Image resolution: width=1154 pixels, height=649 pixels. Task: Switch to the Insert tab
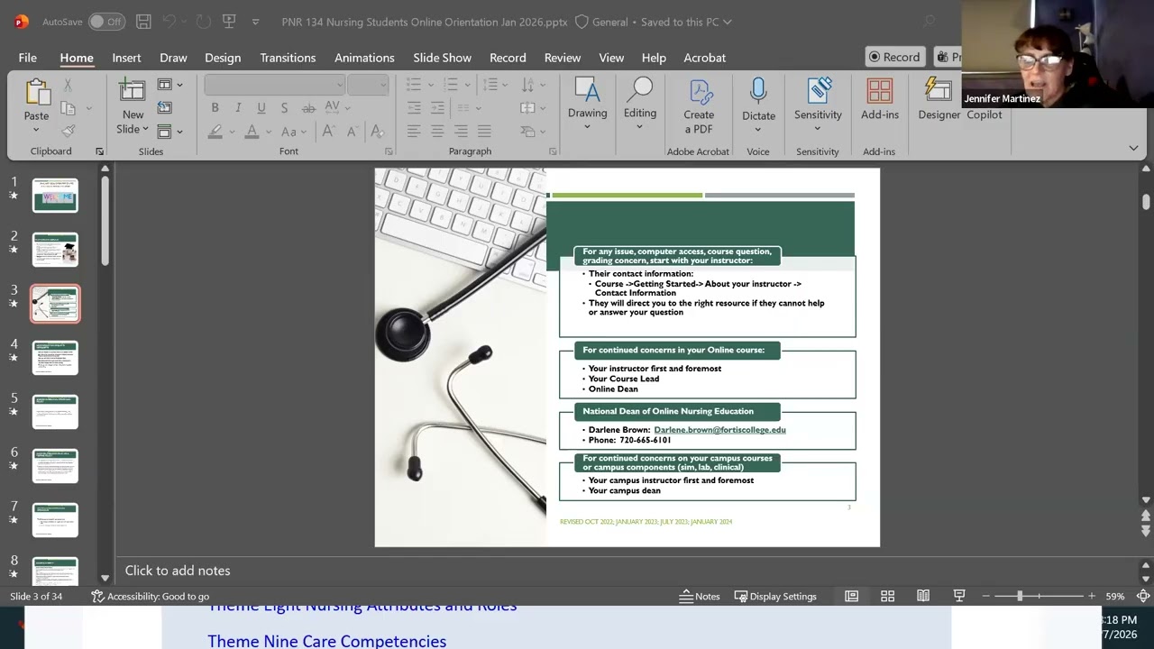coord(126,58)
